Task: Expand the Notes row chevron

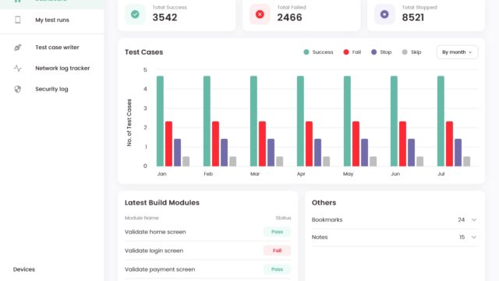Action: pos(474,237)
